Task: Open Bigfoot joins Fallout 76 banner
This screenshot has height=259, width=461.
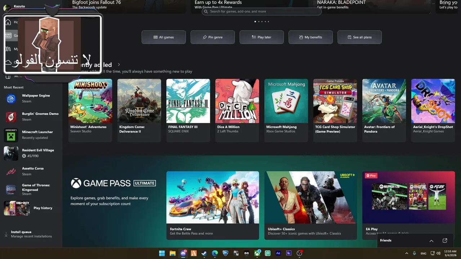Action: tap(127, 6)
